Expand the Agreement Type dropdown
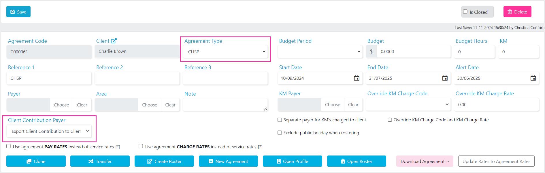This screenshot has height=173, width=545. click(x=225, y=52)
